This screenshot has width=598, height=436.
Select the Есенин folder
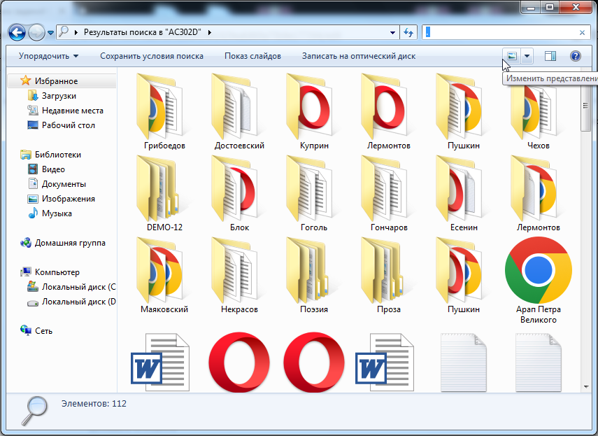464,194
